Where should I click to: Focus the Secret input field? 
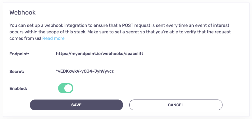pyautogui.click(x=149, y=71)
